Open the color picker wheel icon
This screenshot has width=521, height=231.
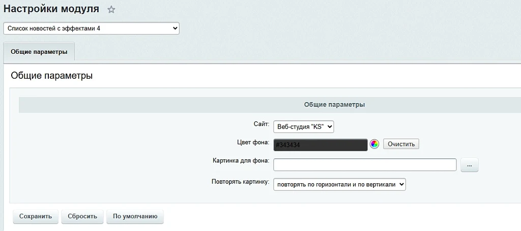(x=374, y=144)
